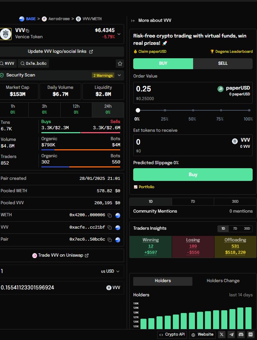Click the Losing traders card
This screenshot has width=257, height=340.
pos(193,247)
